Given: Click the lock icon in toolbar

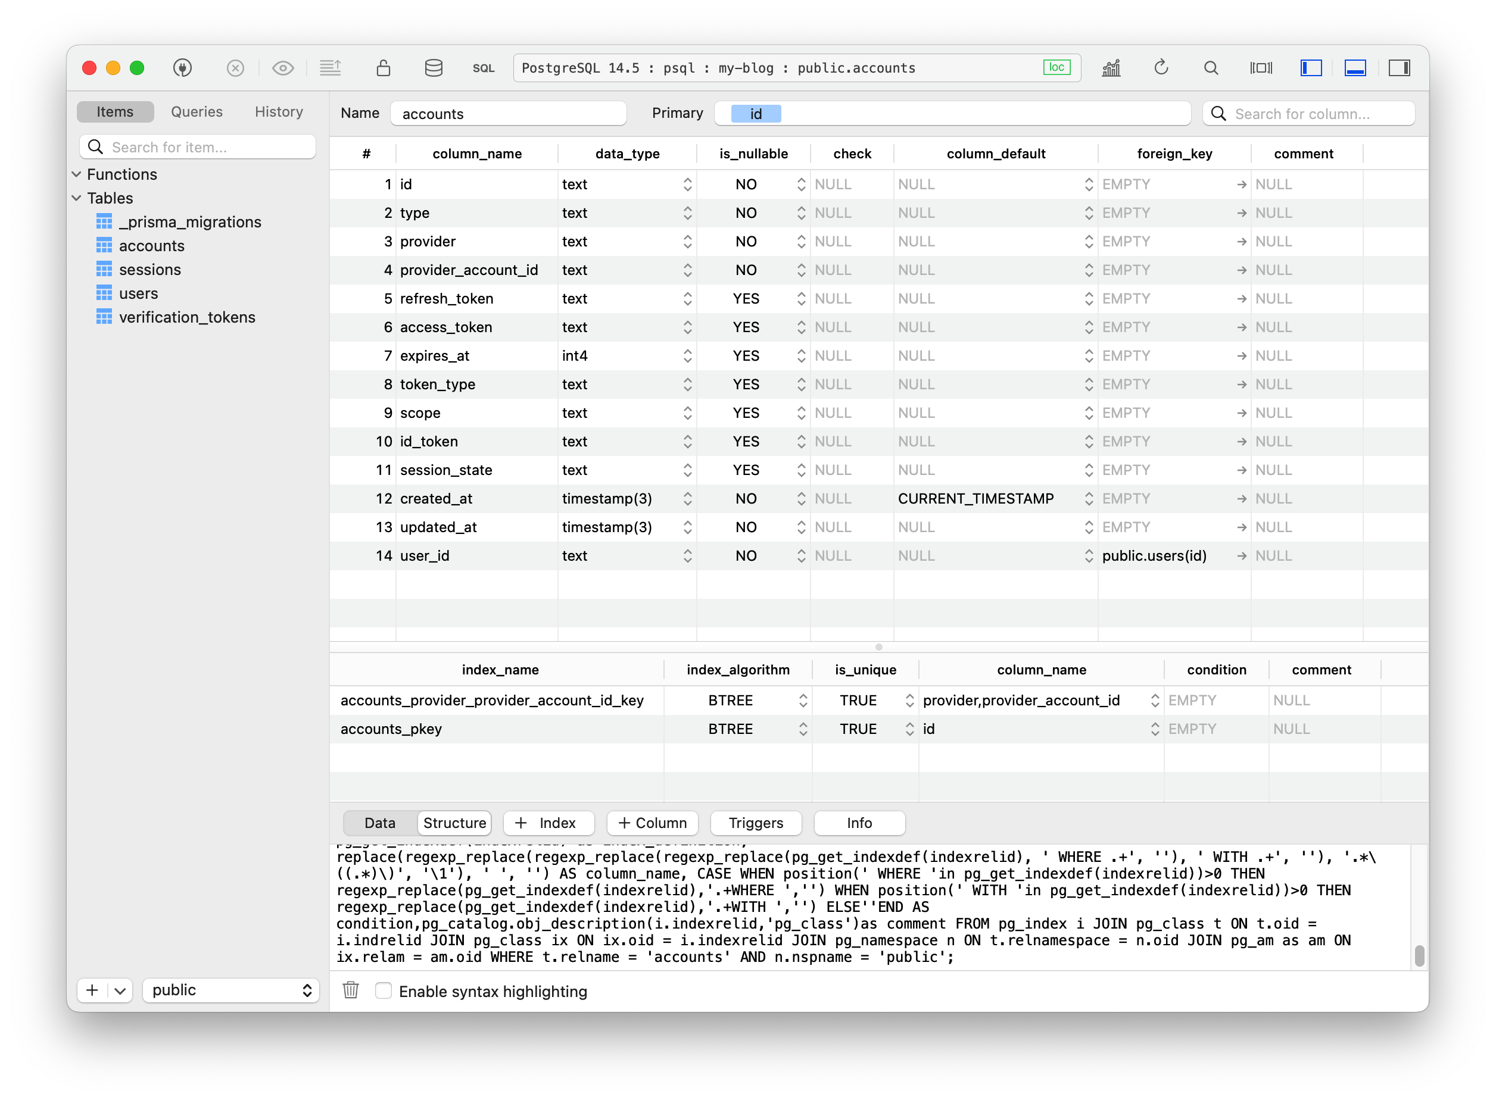Looking at the screenshot, I should pos(383,68).
